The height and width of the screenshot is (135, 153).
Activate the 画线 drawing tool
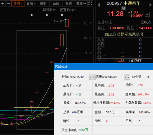click(56, 3)
